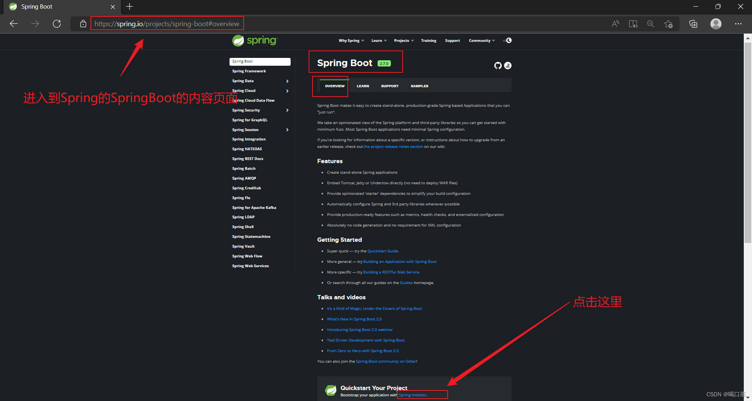Open the Quickstart Guide link
This screenshot has width=752, height=401.
coord(383,251)
